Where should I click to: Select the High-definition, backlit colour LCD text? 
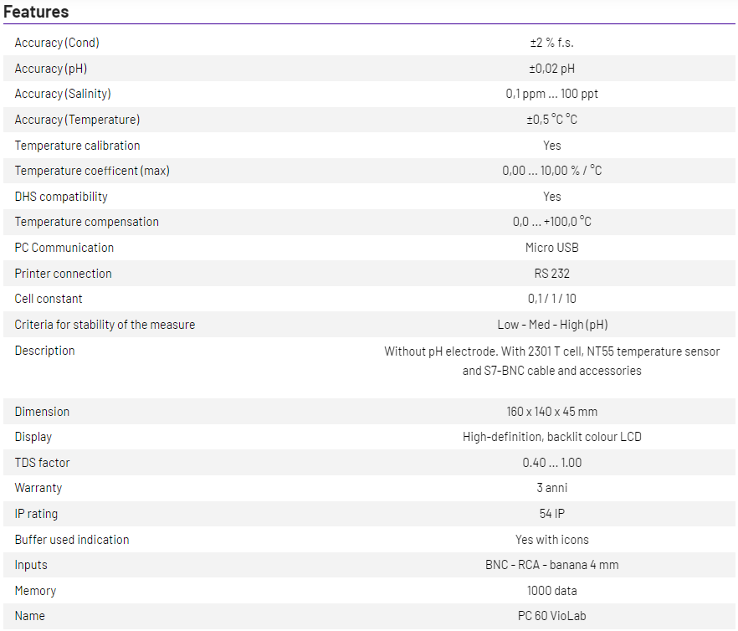tap(551, 437)
